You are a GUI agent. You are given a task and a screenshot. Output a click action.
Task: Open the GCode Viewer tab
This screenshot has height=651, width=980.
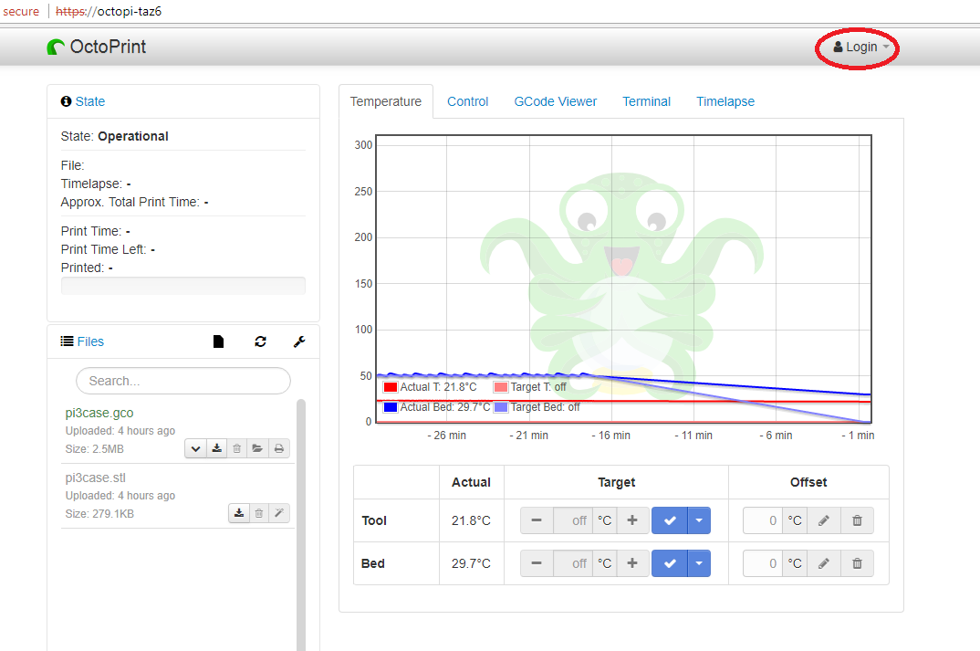pos(555,101)
